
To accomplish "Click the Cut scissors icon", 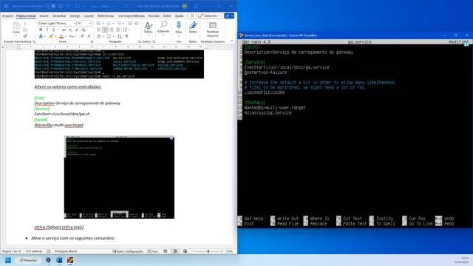I will click(x=25, y=24).
